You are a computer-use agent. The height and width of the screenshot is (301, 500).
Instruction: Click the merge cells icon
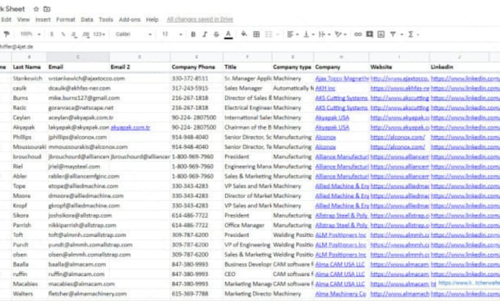[x=269, y=34]
